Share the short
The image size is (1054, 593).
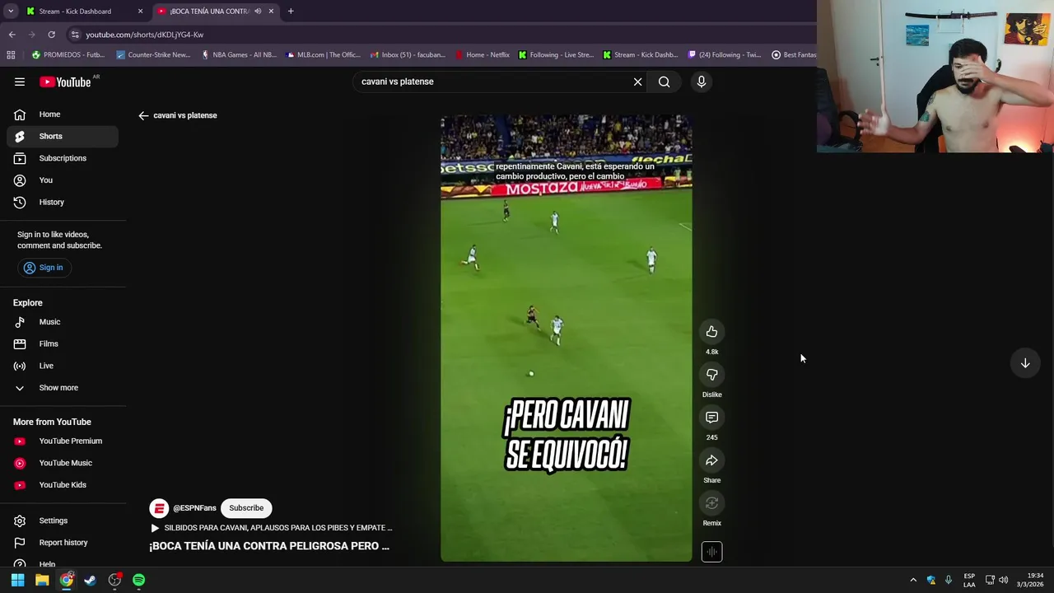click(x=711, y=460)
